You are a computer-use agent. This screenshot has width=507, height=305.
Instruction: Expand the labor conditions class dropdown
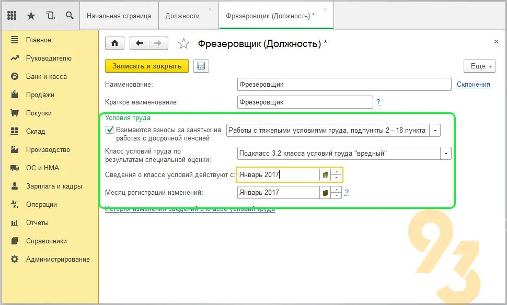(x=445, y=154)
